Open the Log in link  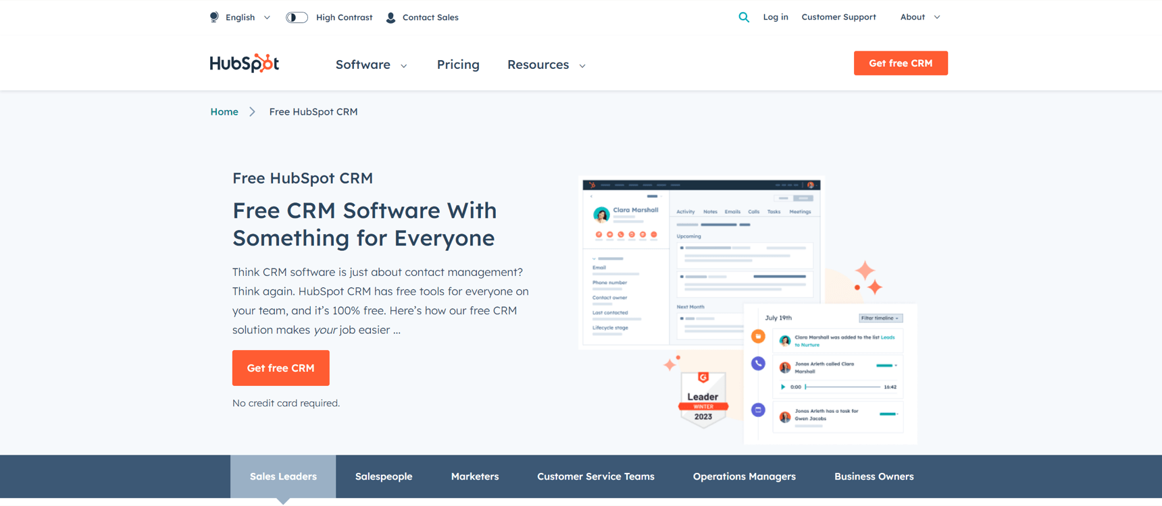click(776, 17)
